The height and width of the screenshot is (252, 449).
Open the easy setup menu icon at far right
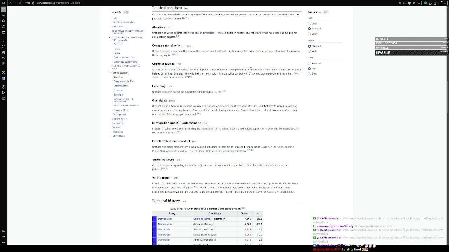pyautogui.click(x=445, y=3)
